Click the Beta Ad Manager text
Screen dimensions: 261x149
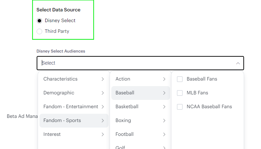22,116
